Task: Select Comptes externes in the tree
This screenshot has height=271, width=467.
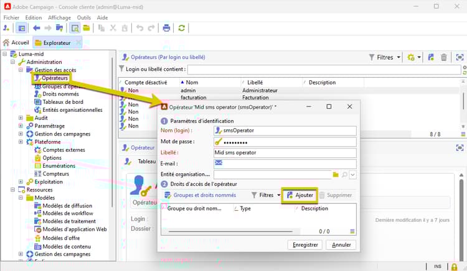Action: (64, 150)
